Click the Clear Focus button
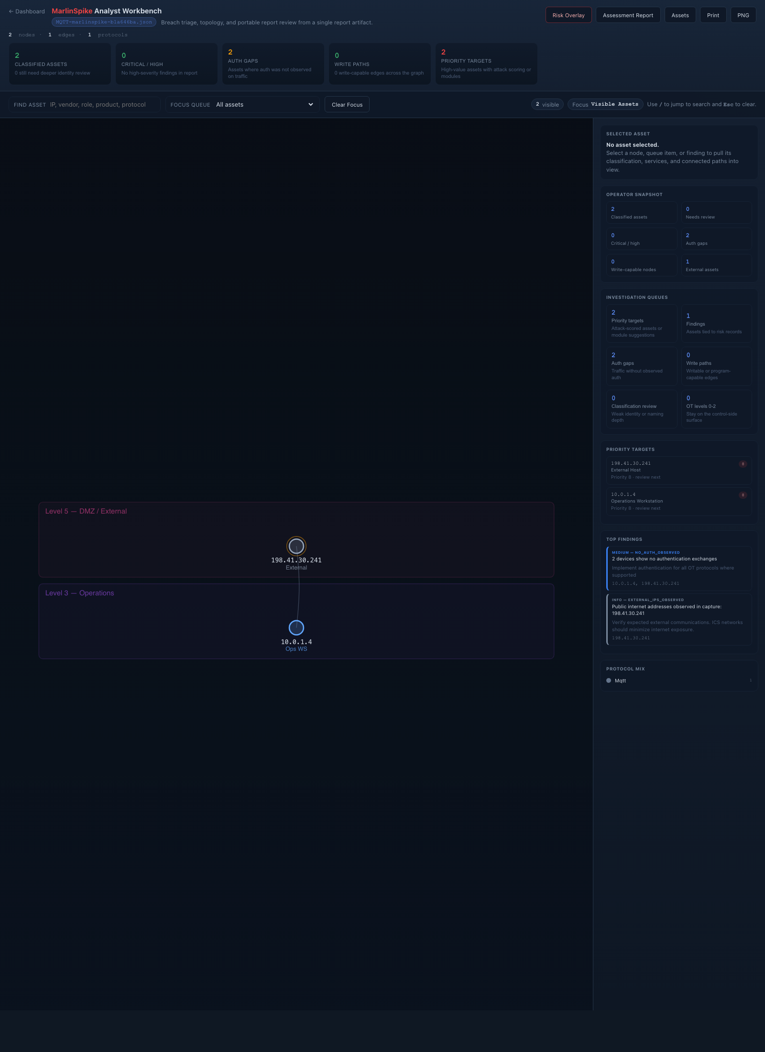Image resolution: width=765 pixels, height=1052 pixels. click(x=347, y=104)
